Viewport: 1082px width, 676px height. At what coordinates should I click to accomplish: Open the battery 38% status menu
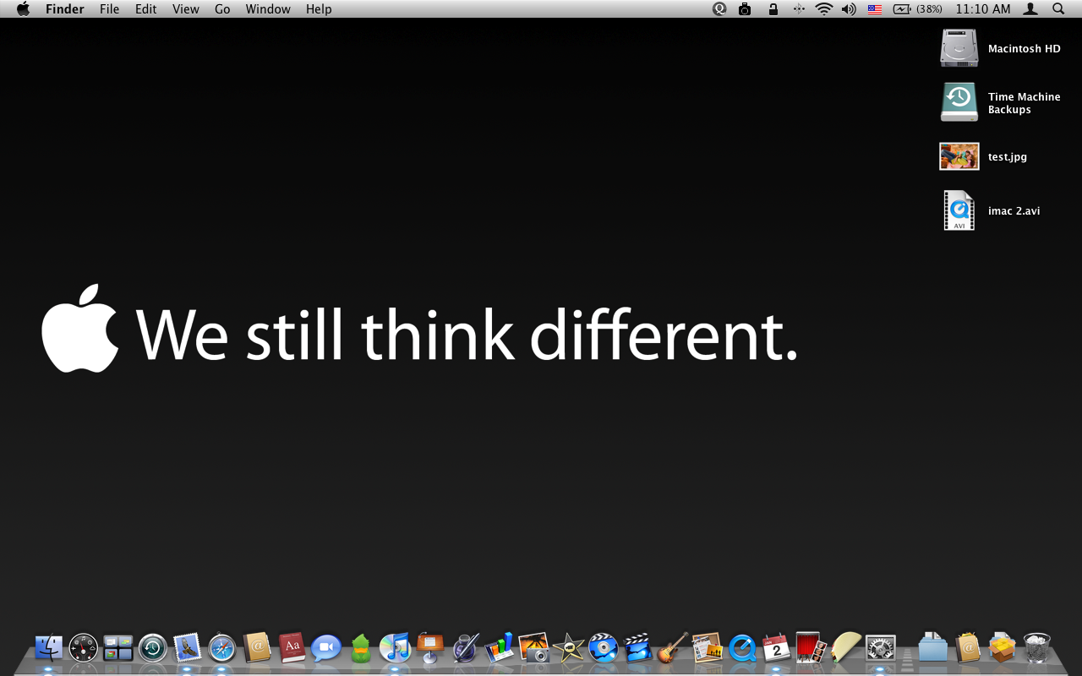pyautogui.click(x=918, y=9)
